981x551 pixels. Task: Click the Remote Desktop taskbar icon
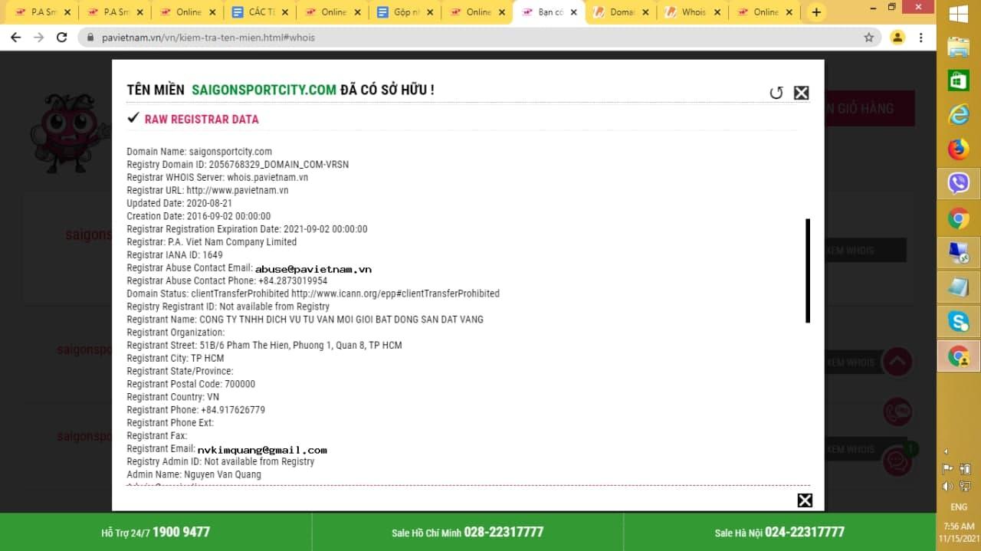coord(959,252)
